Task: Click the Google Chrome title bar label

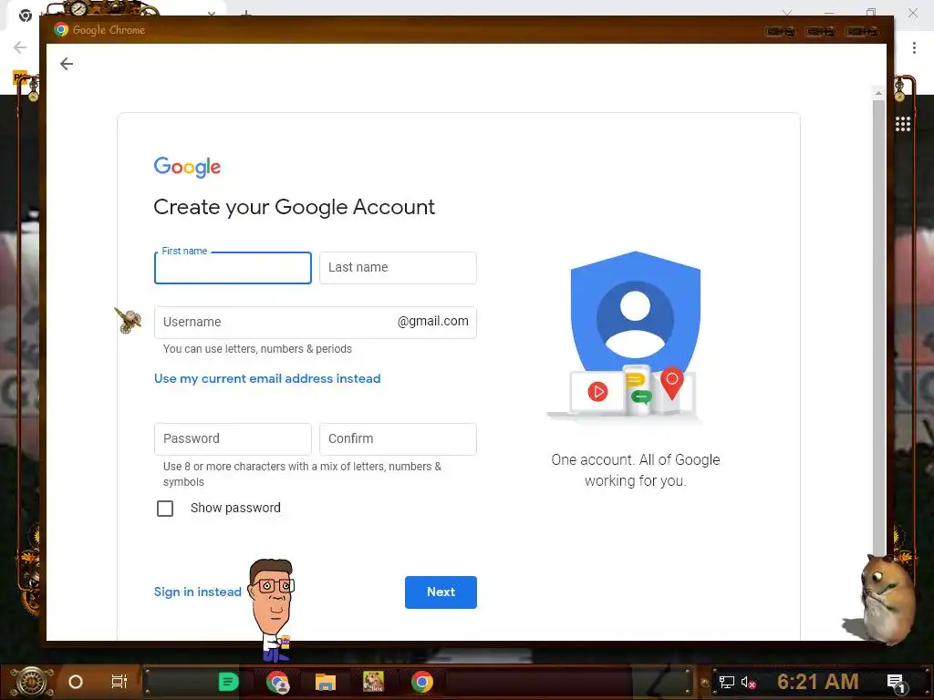Action: click(x=109, y=30)
